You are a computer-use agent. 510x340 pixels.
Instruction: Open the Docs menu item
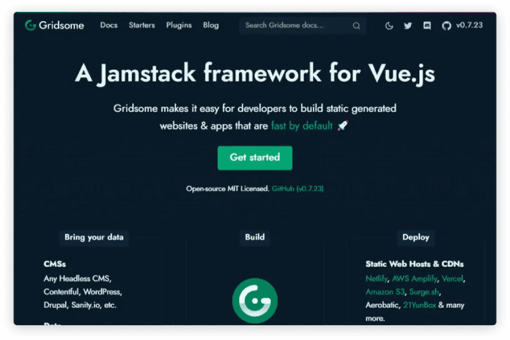click(x=109, y=25)
